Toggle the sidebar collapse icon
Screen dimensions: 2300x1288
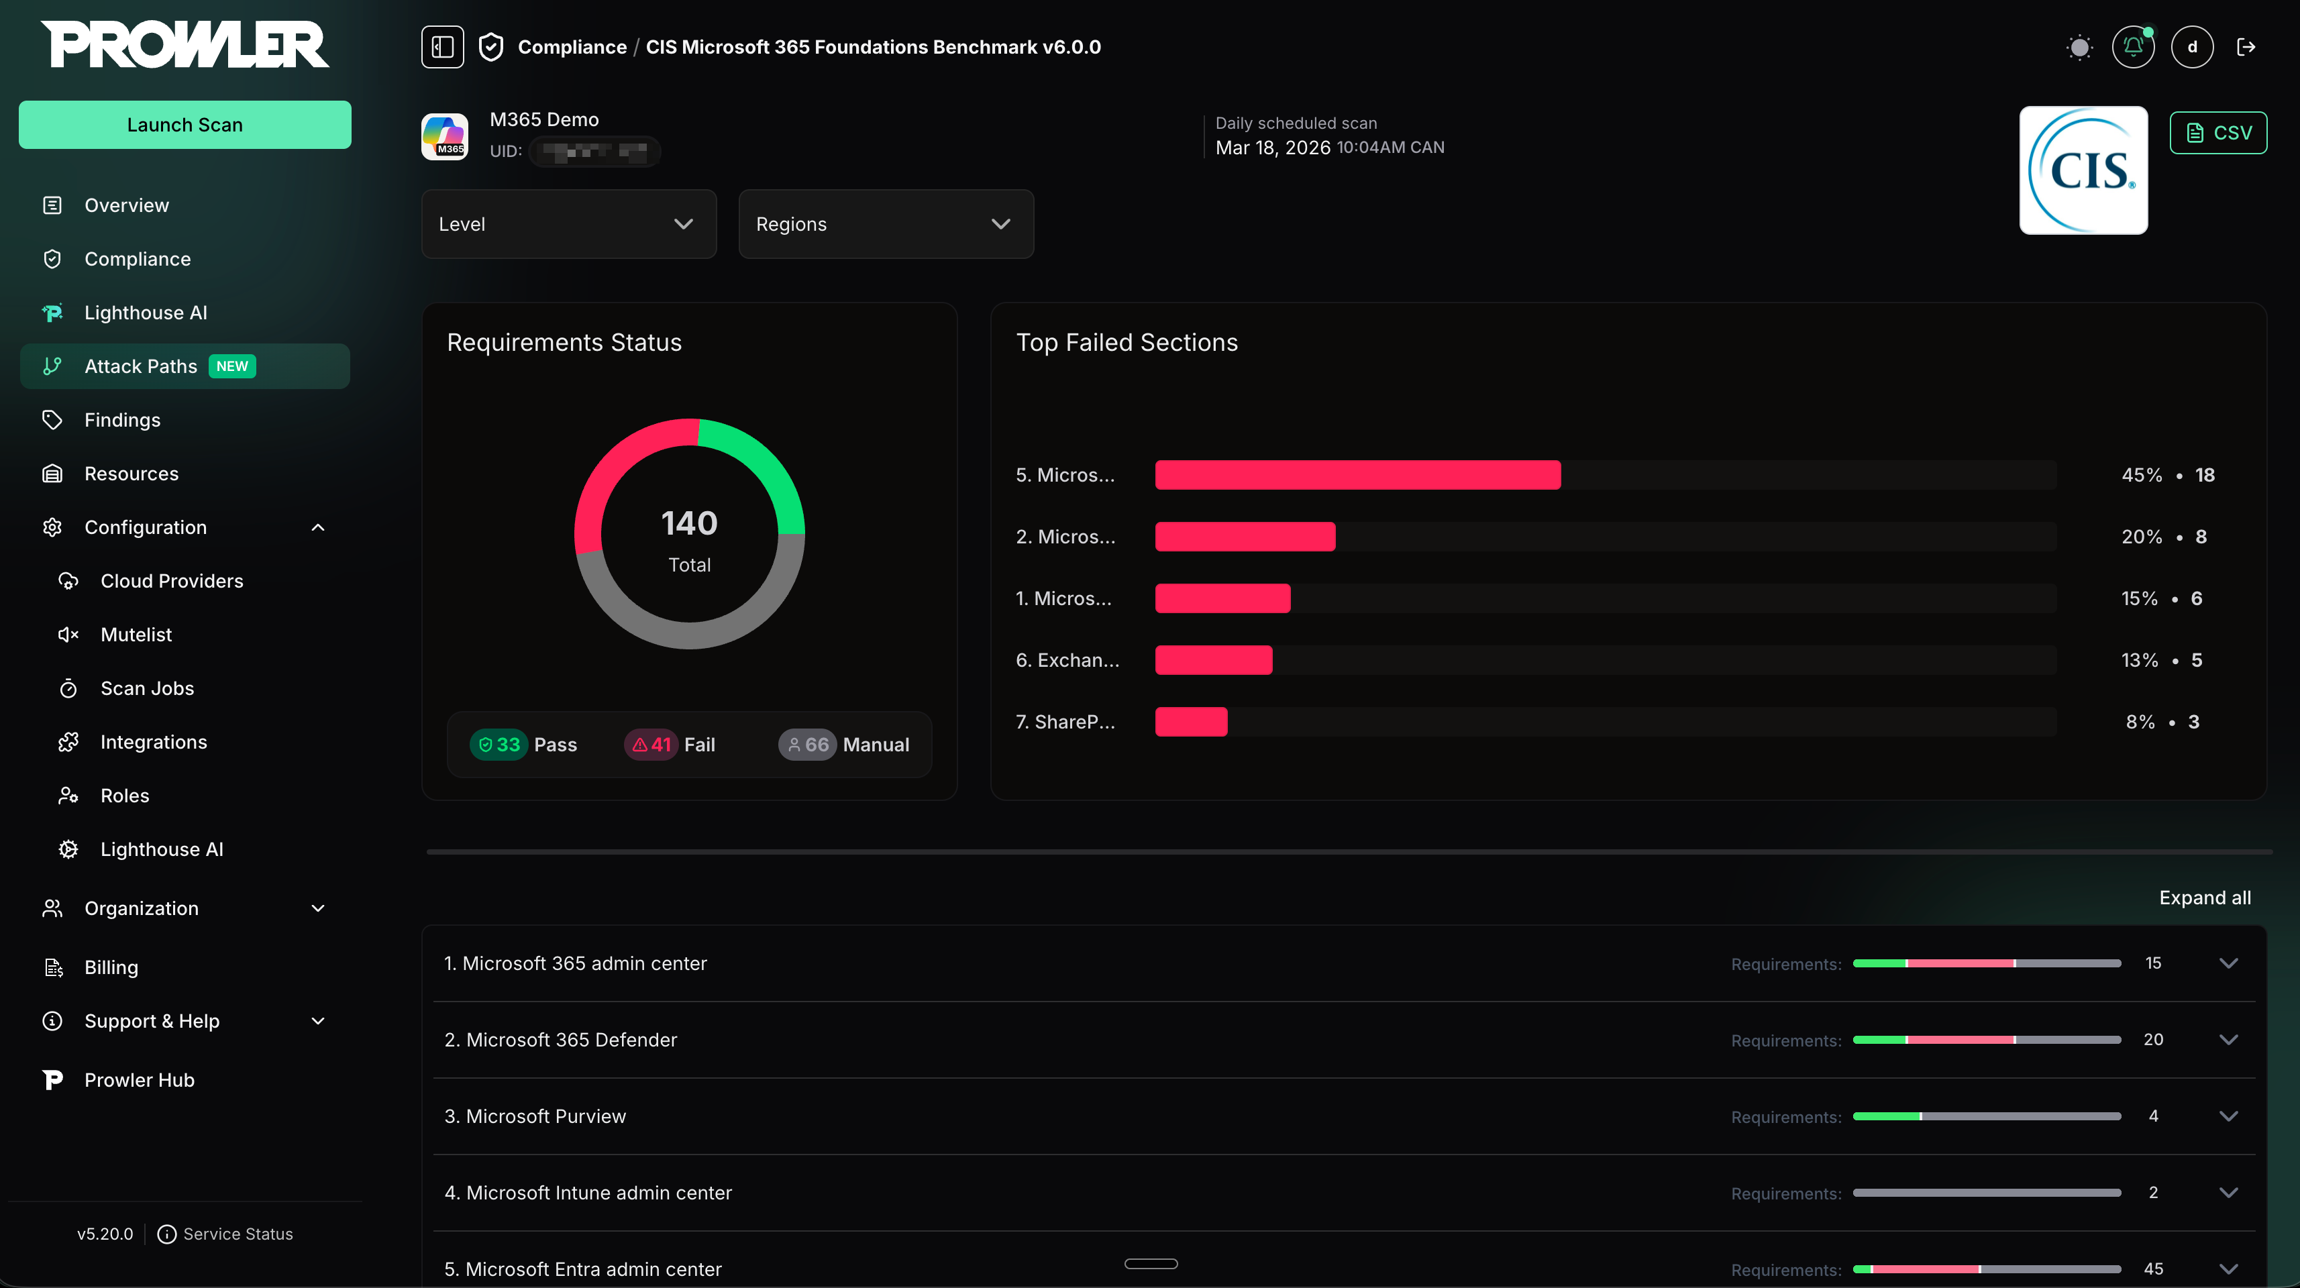442,46
